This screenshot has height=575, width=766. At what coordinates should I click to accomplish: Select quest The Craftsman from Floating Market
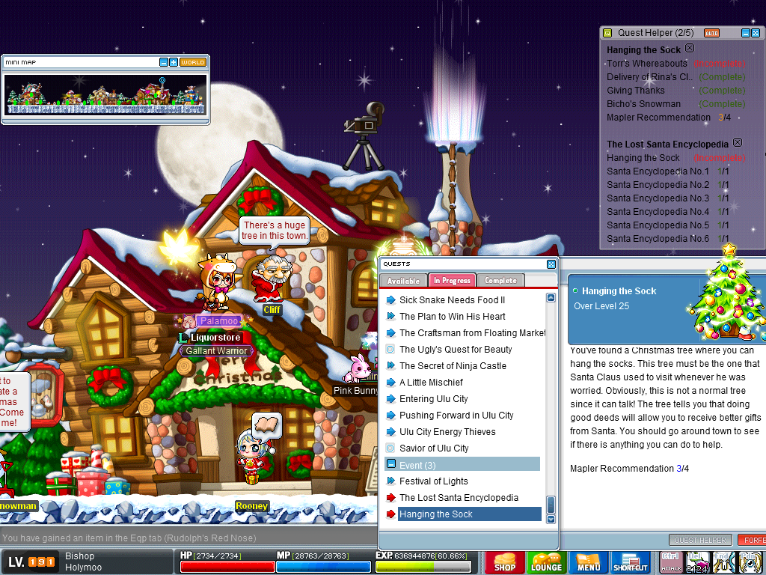472,333
